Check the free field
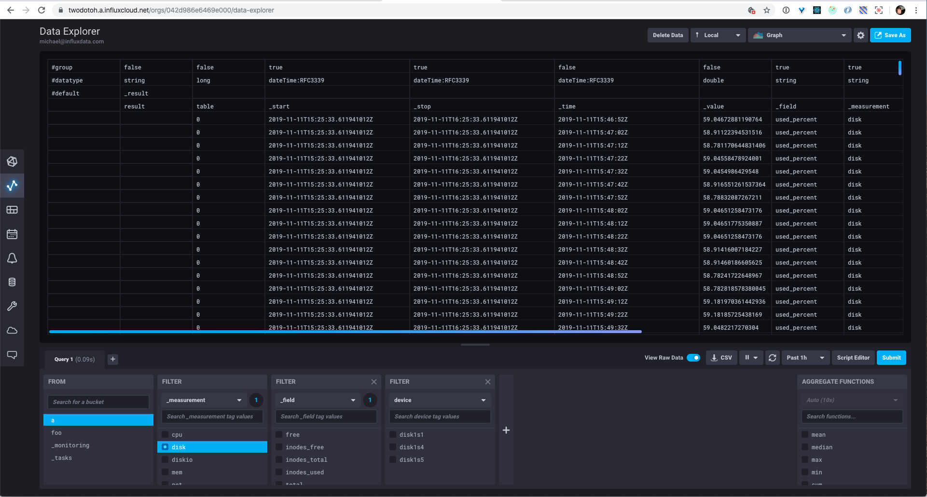Viewport: 927px width, 497px height. 279,434
